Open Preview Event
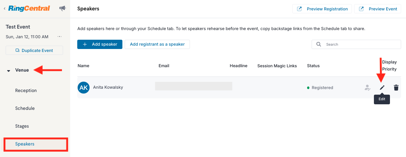 (378, 9)
